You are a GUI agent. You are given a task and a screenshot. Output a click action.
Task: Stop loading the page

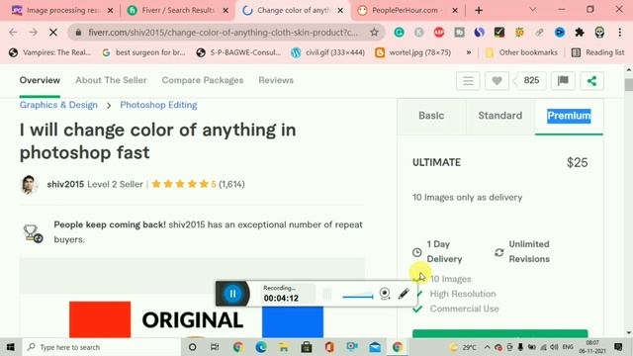point(52,33)
